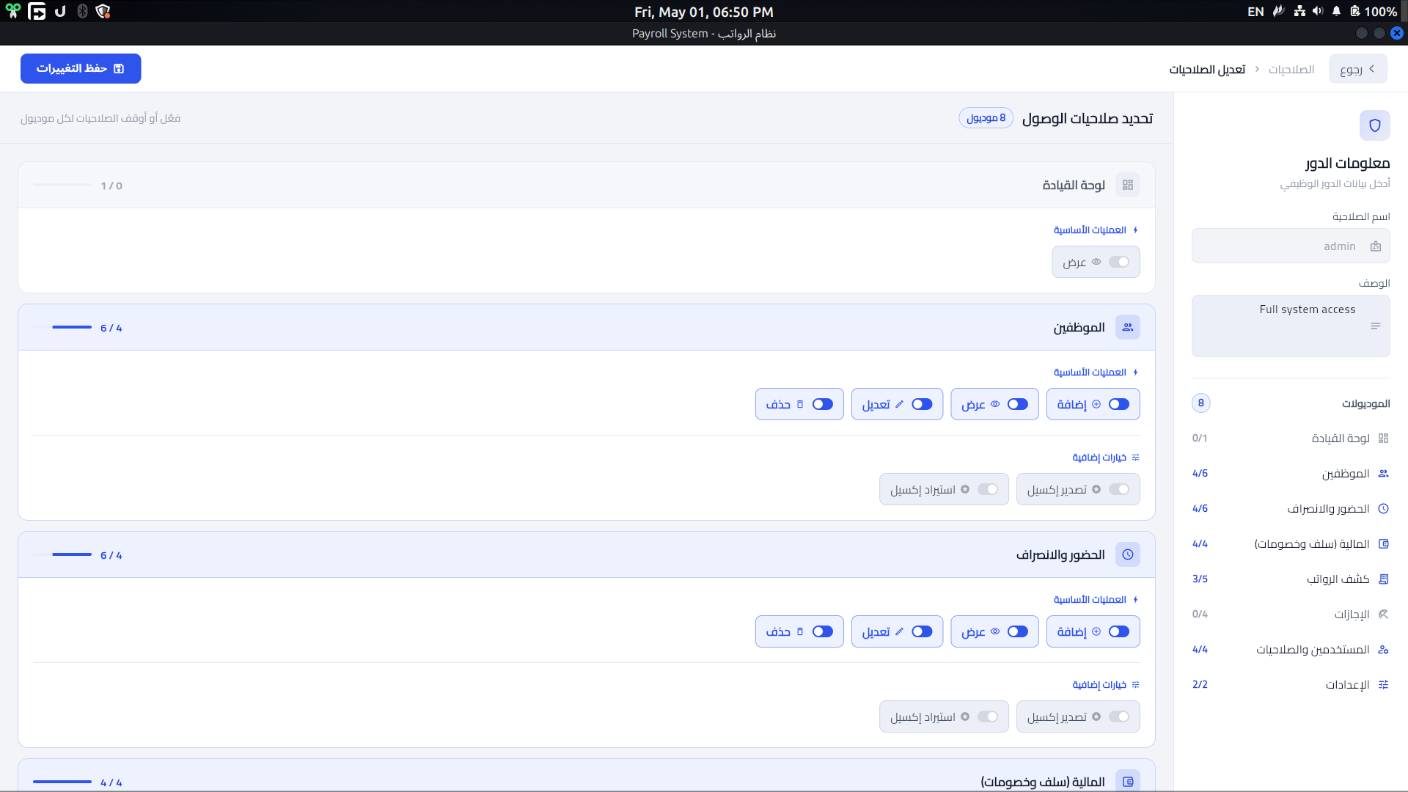The height and width of the screenshot is (792, 1408).
Task: Toggle حذف permission for الحضور والانصراف
Action: (823, 631)
